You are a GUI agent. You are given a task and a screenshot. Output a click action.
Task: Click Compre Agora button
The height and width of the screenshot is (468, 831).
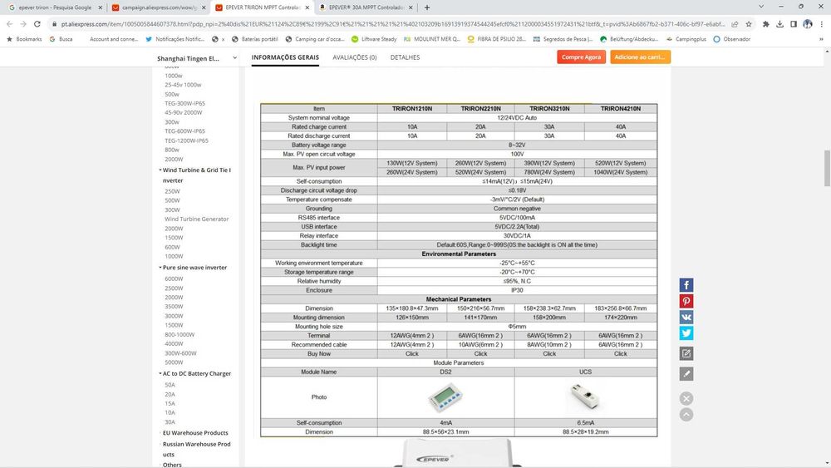581,57
